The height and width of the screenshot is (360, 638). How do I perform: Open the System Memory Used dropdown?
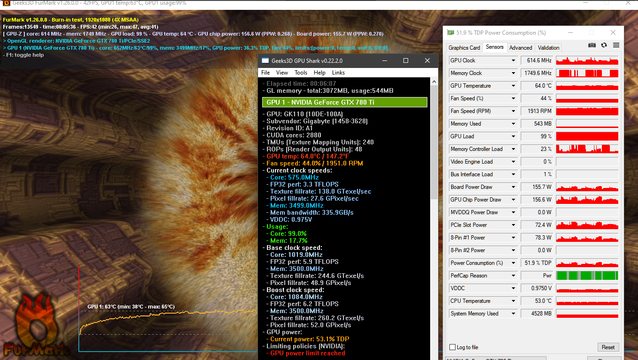tap(513, 314)
